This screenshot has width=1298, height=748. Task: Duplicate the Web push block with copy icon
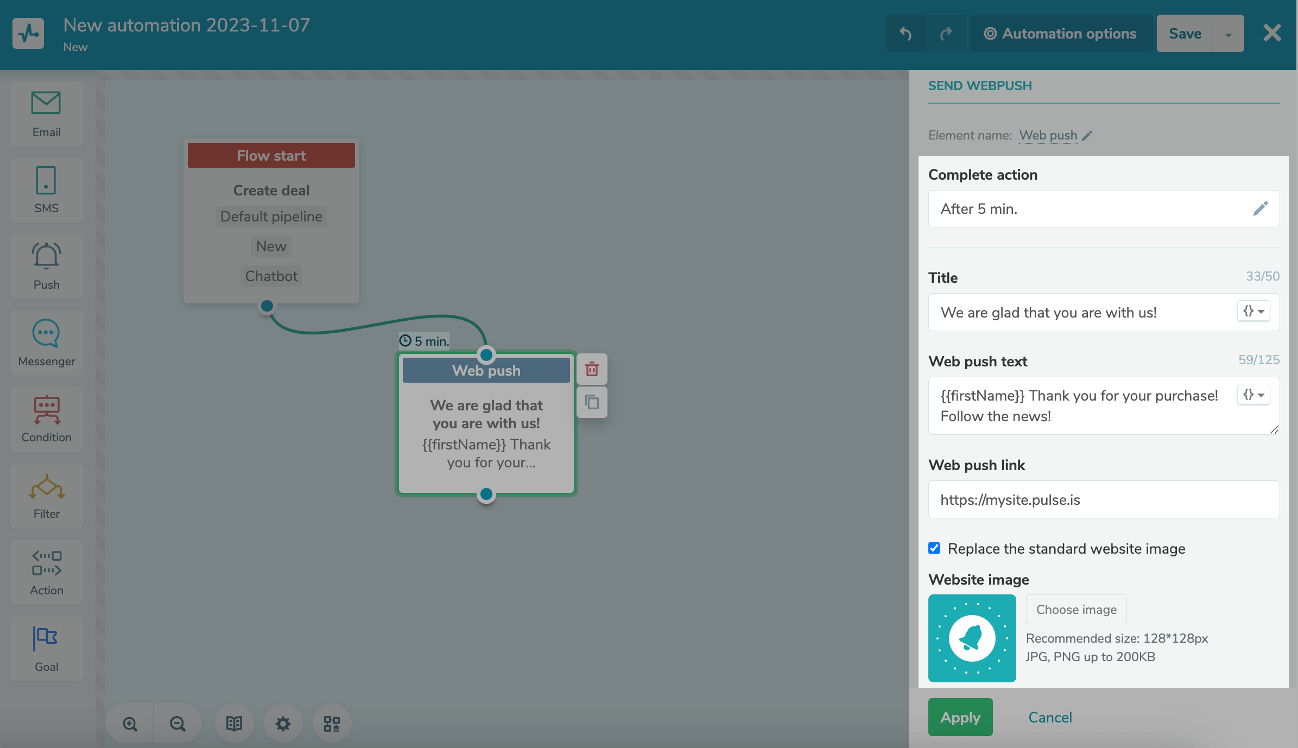coord(592,402)
